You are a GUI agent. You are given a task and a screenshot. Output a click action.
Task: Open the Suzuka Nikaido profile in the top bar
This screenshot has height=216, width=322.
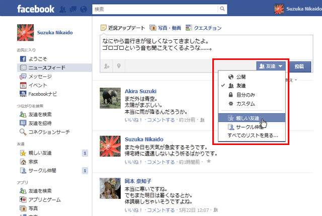(x=298, y=9)
